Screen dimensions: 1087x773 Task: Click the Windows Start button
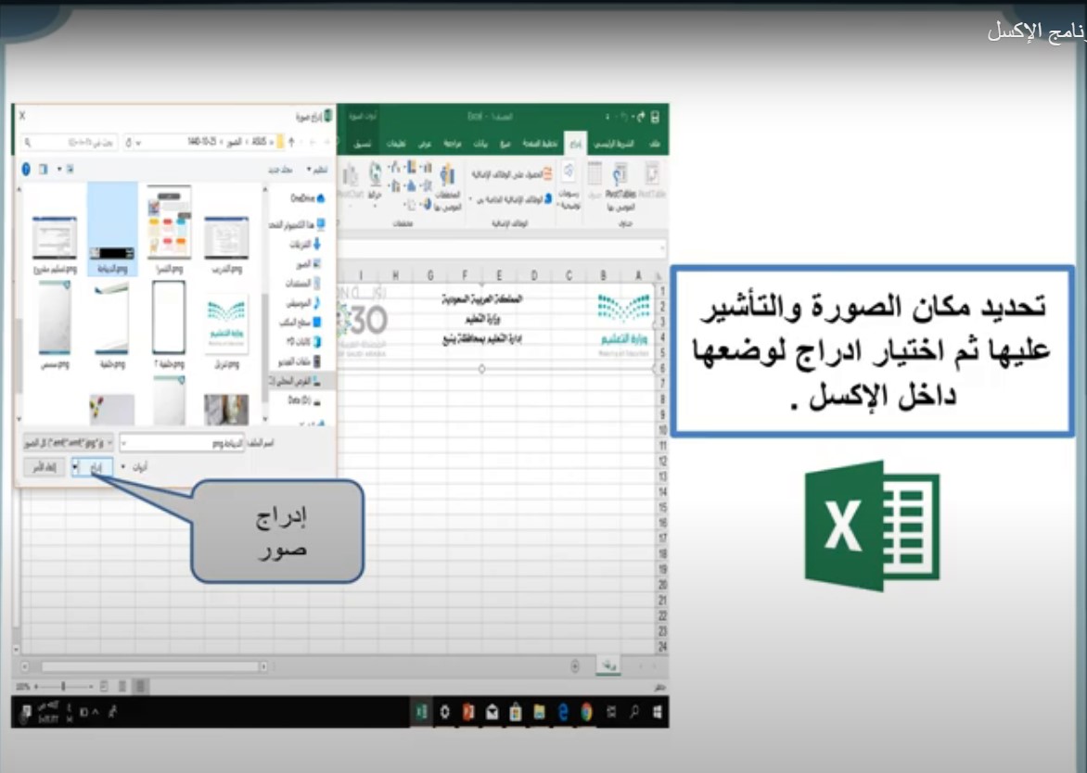657,711
